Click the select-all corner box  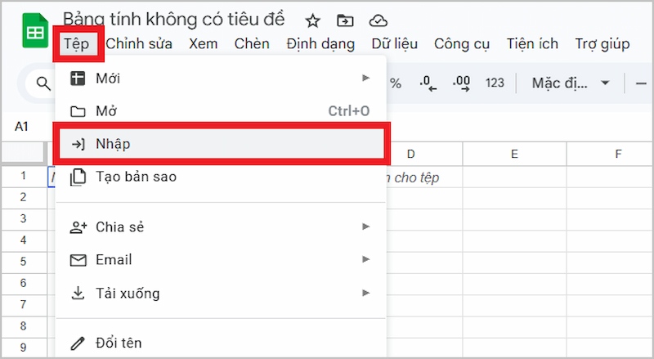(x=24, y=153)
